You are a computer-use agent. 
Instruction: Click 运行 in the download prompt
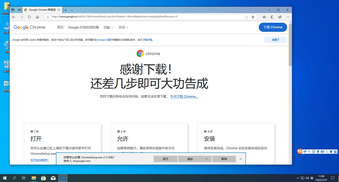pos(166,159)
